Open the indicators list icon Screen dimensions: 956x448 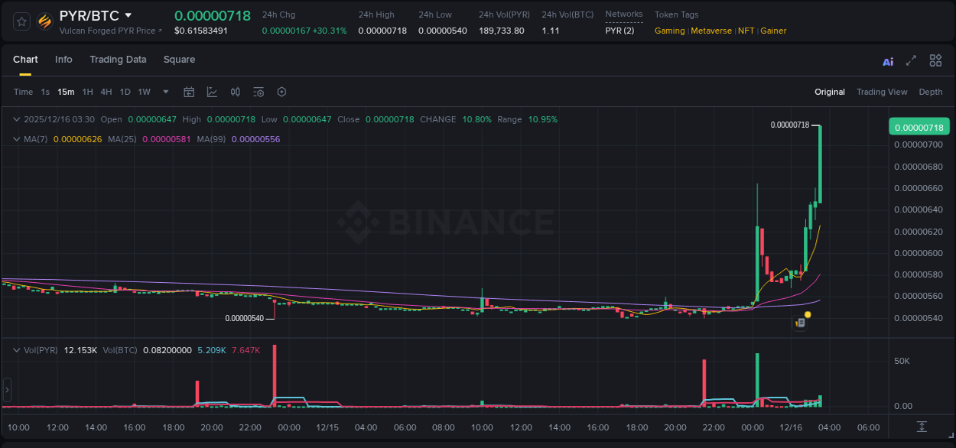pos(258,92)
